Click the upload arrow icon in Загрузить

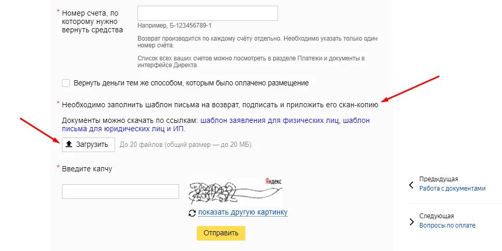(x=68, y=144)
